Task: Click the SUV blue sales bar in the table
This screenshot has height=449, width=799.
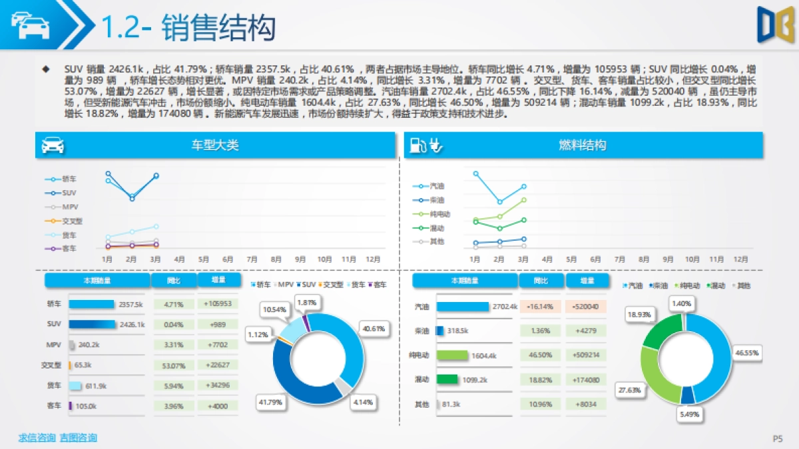Action: (x=93, y=325)
